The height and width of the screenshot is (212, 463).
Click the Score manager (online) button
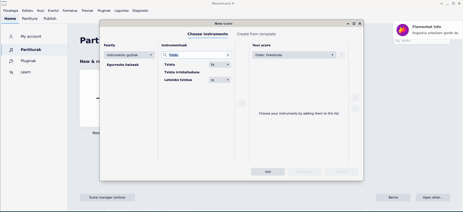click(107, 197)
